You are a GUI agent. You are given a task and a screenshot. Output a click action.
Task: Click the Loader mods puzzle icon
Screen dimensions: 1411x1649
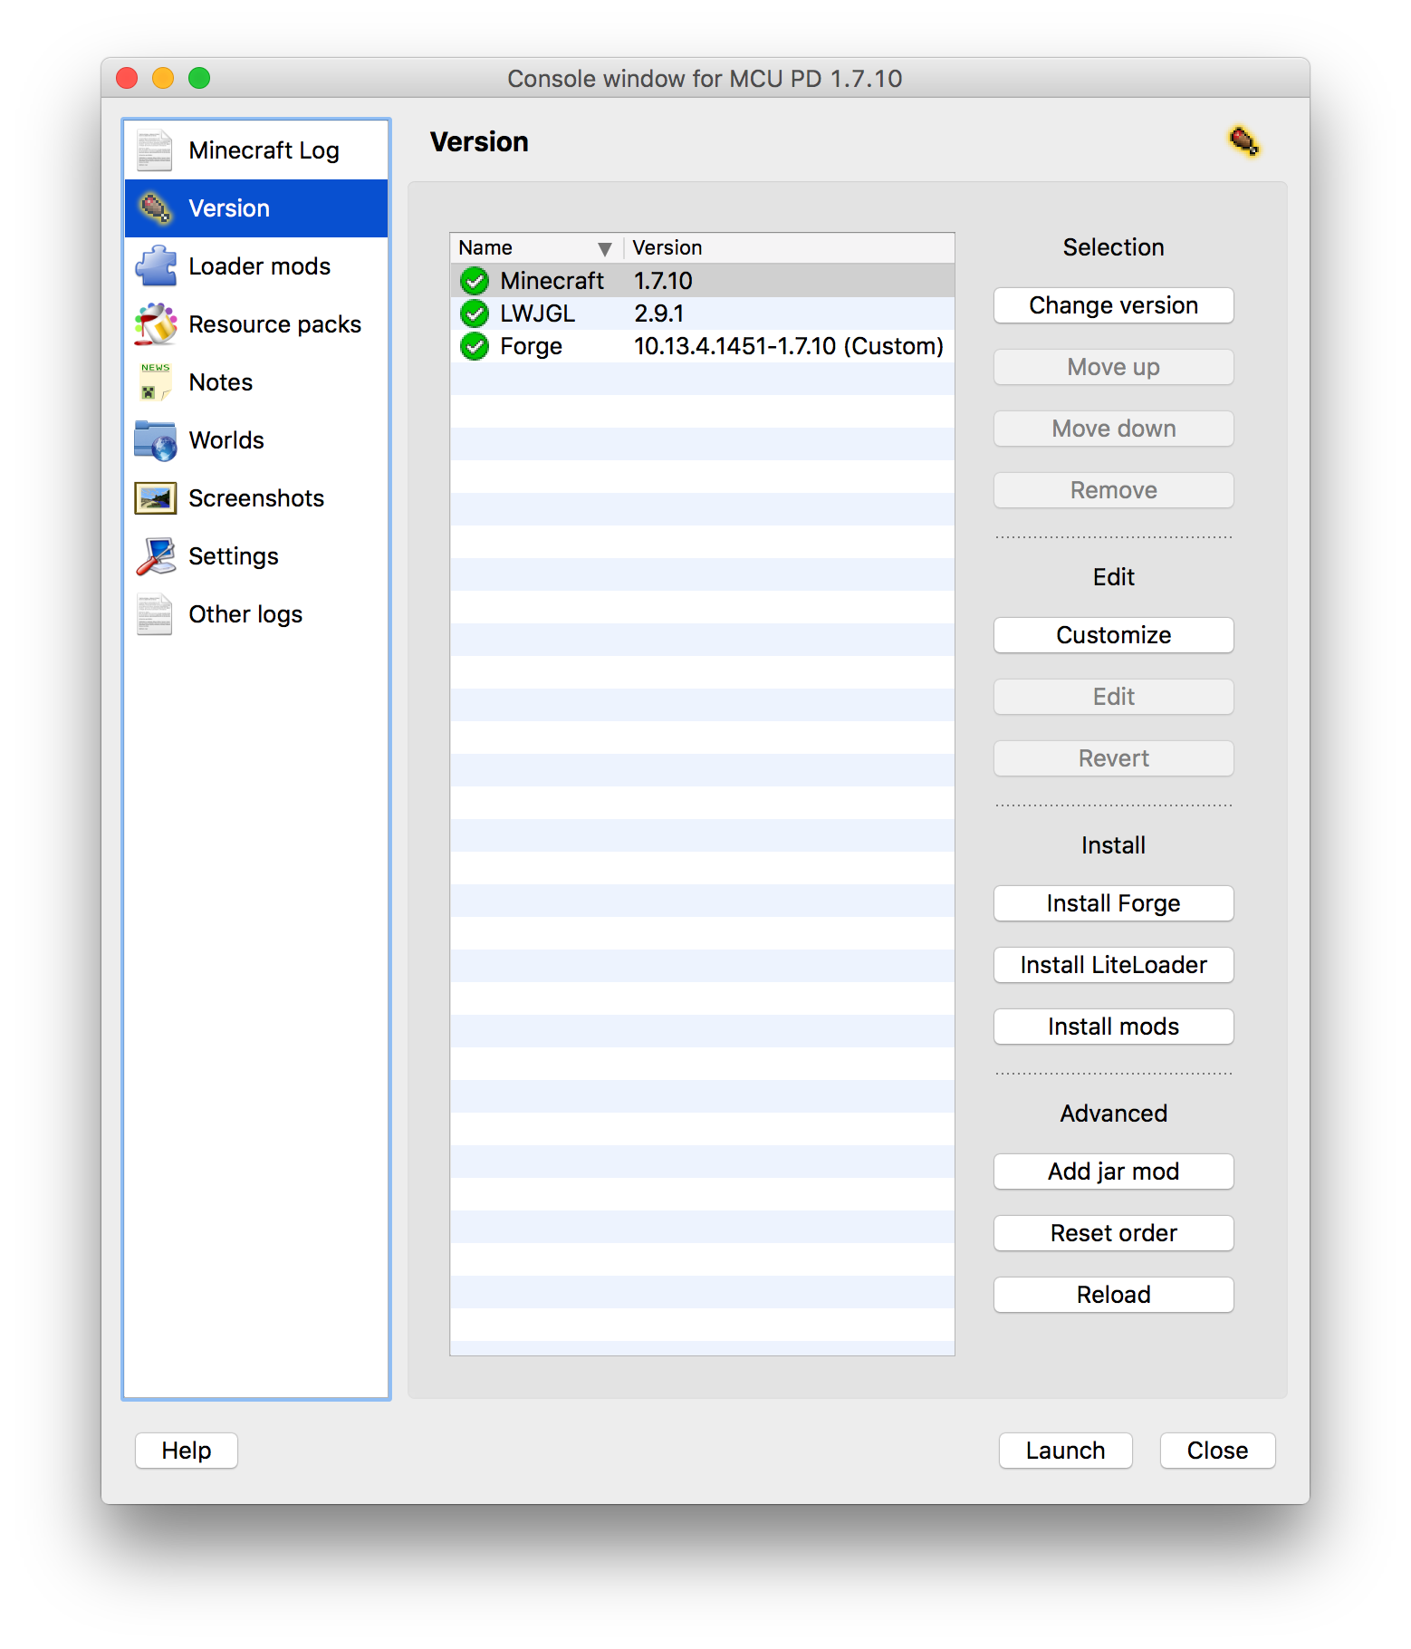(x=155, y=266)
